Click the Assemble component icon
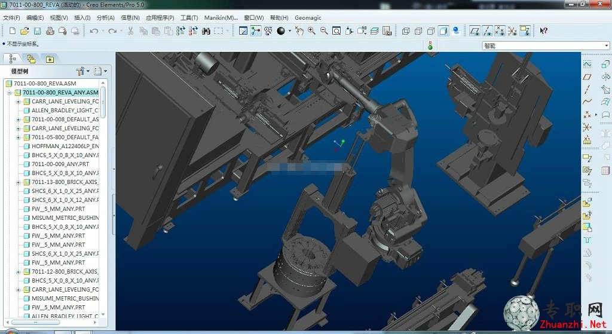Screen dimensions: 612x334 pos(587,203)
